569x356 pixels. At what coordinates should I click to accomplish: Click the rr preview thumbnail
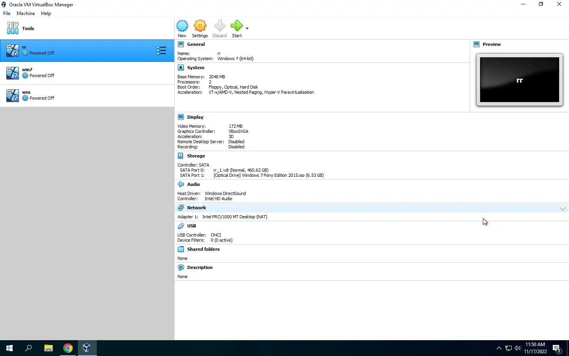[520, 80]
